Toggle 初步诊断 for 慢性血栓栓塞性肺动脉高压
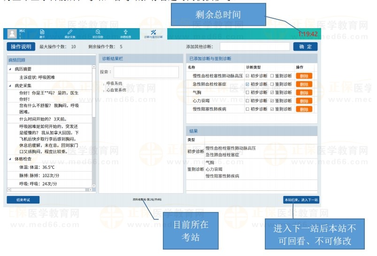Image resolution: width=377 pixels, height=256 pixels. [x=247, y=76]
